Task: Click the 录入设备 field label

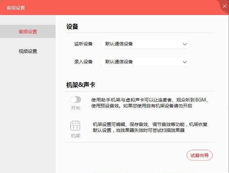Action: (x=83, y=62)
